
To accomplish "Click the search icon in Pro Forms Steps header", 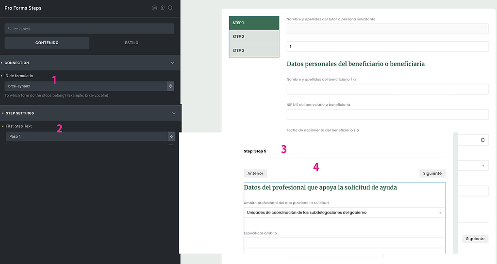I will [x=170, y=8].
